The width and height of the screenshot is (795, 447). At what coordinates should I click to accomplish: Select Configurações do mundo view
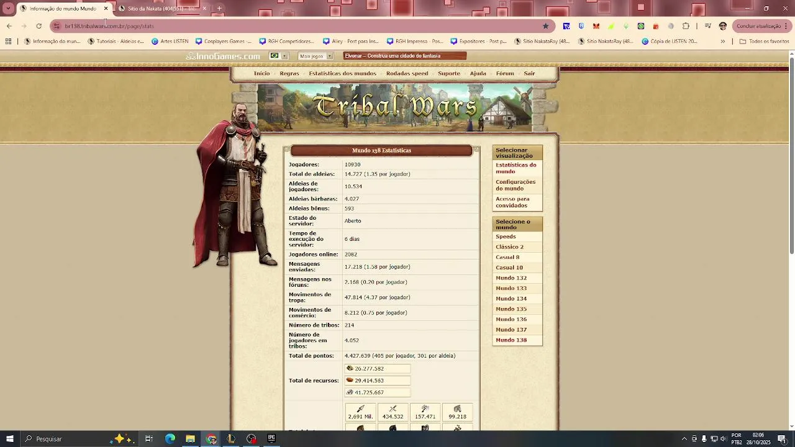[516, 185]
